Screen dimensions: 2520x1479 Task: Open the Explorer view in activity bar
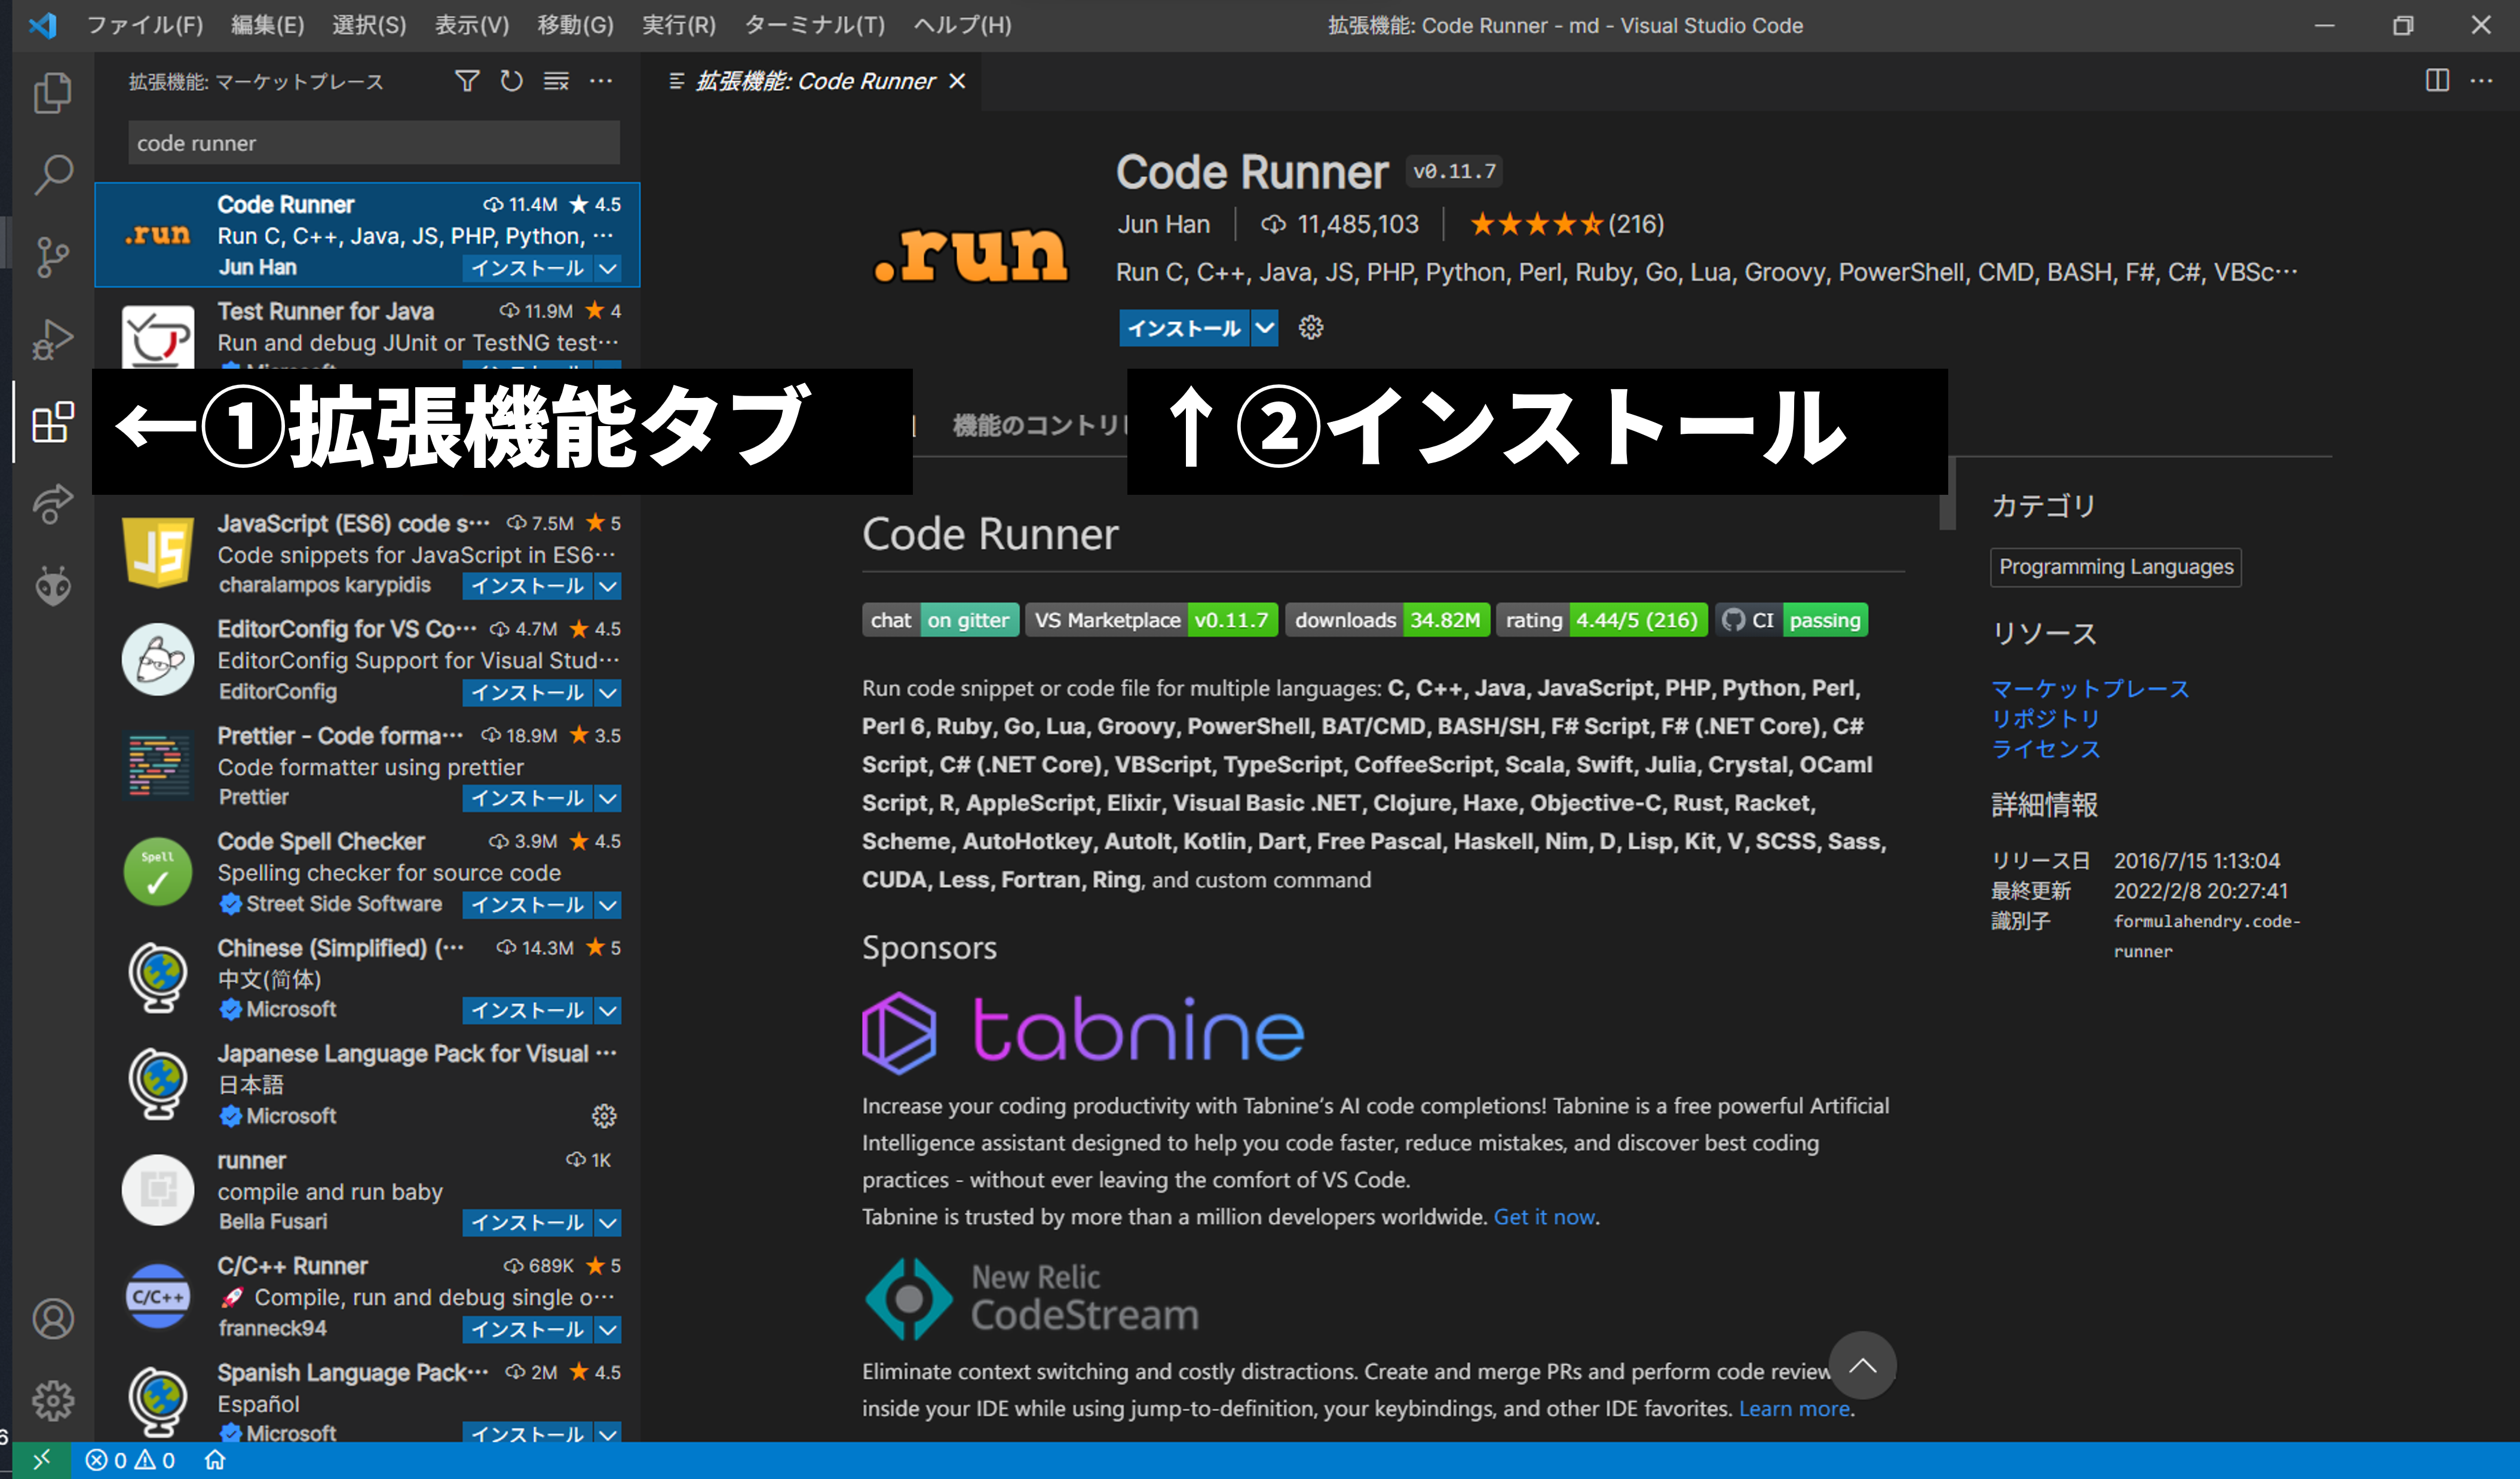point(53,92)
